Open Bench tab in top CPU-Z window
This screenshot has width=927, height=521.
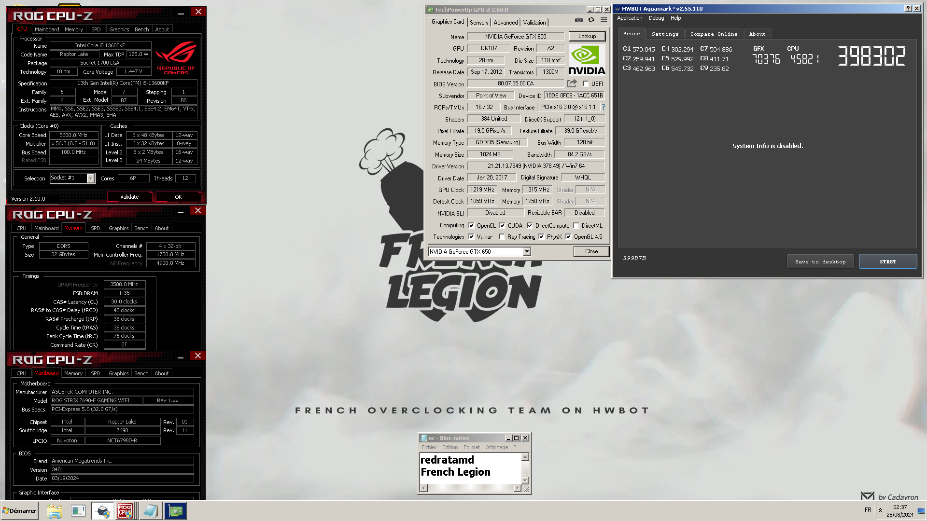[141, 29]
